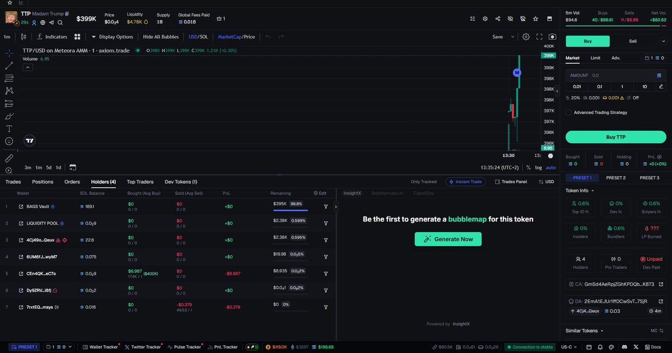Take a chart snapshot with camera icon
Image resolution: width=672 pixels, height=353 pixels.
coord(552,37)
